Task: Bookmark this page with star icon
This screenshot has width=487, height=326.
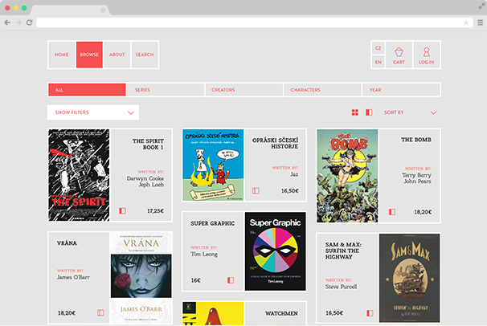Action: pyautogui.click(x=465, y=22)
